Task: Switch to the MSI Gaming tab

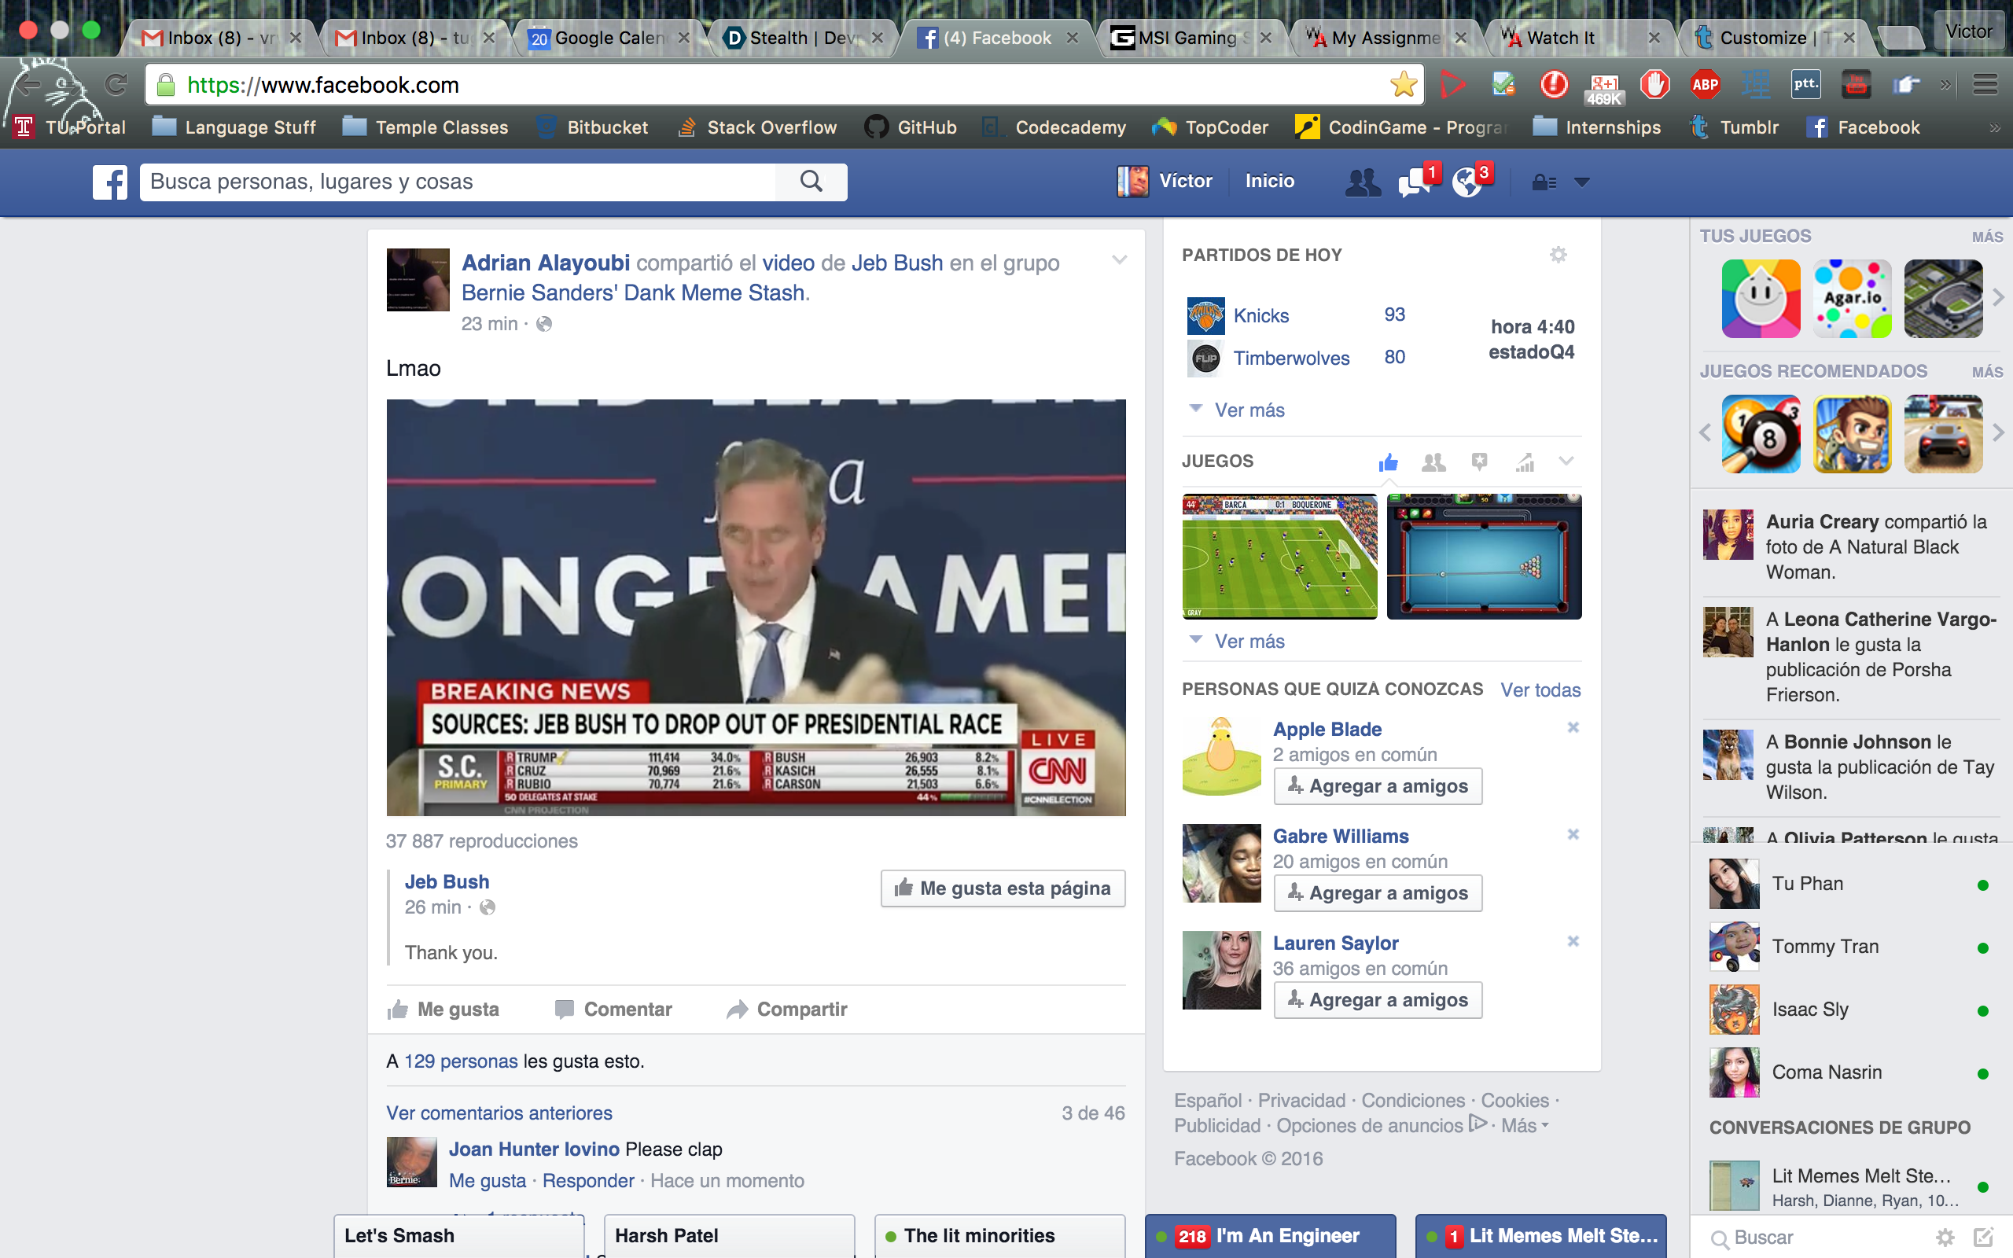Action: click(1183, 38)
